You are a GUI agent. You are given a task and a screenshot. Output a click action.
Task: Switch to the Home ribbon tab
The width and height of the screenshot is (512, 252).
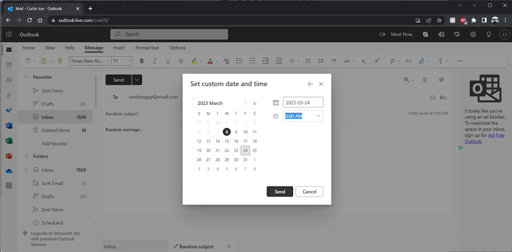tap(29, 48)
